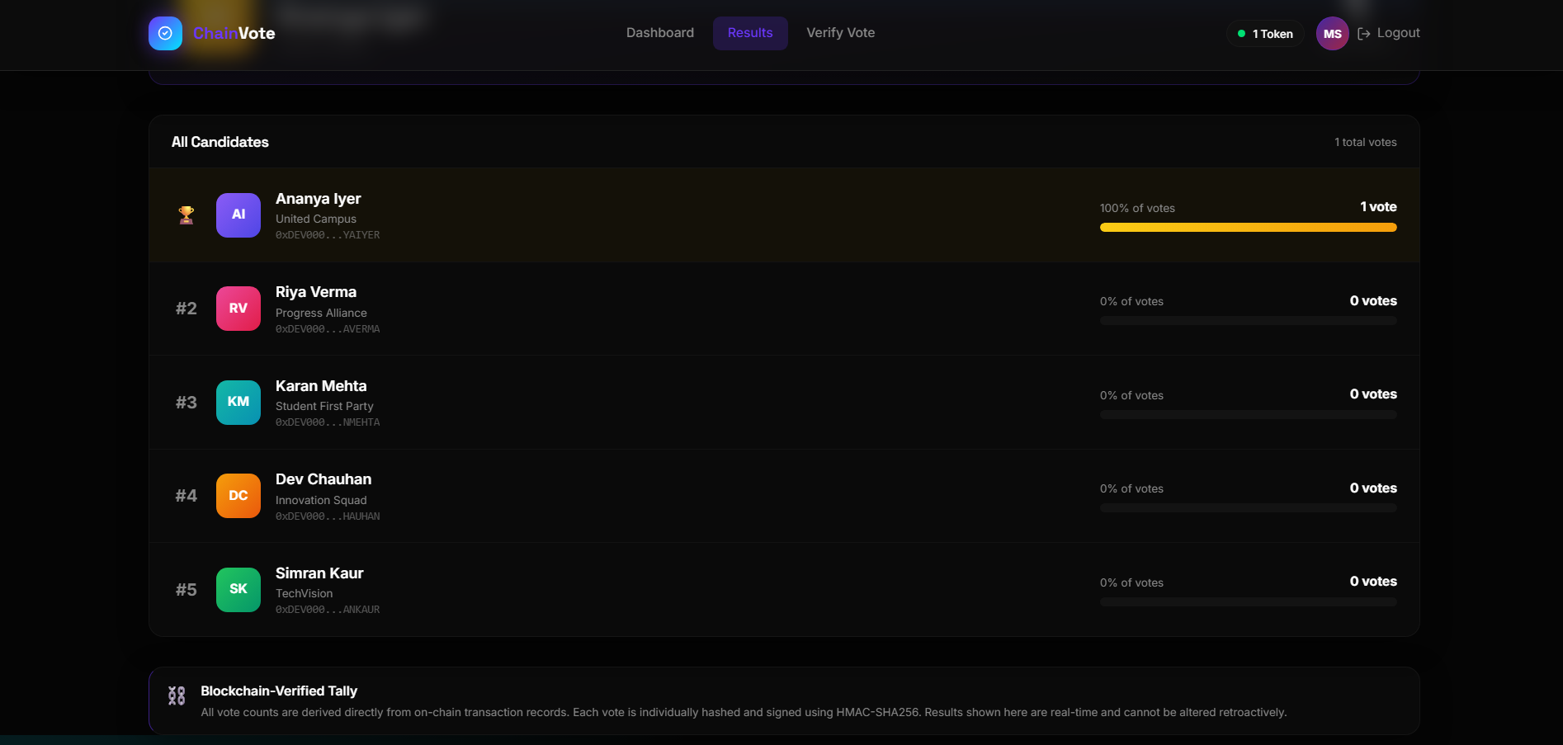Click Riya Verma's vote progress bar

tap(1249, 321)
